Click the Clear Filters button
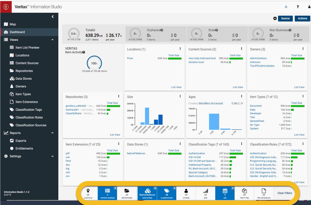The width and height of the screenshot is (311, 205). coord(285,193)
